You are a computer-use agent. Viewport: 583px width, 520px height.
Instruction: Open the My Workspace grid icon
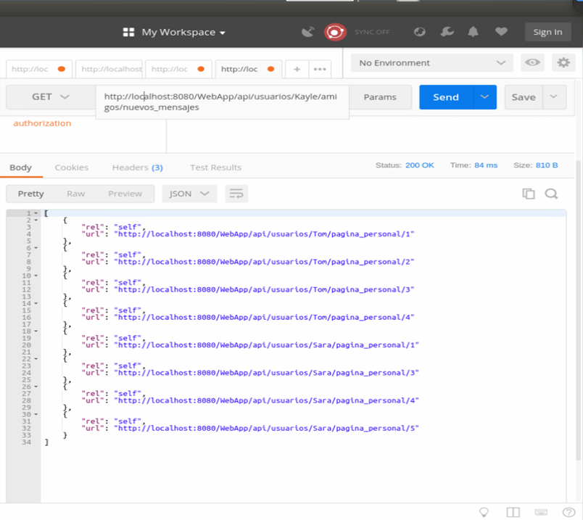click(x=128, y=33)
